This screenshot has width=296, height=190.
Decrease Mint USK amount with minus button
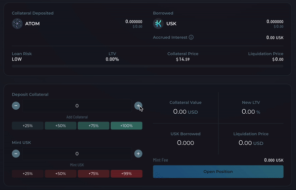16,154
